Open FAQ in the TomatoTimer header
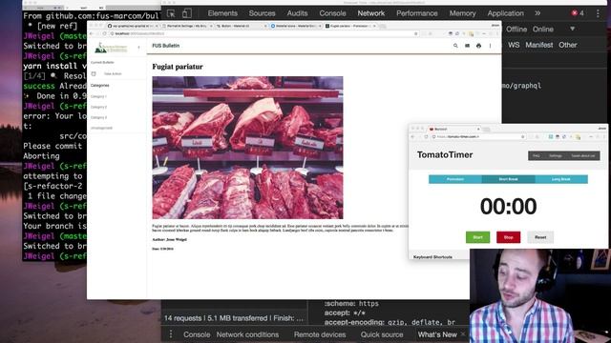The height and width of the screenshot is (343, 611). coord(537,156)
